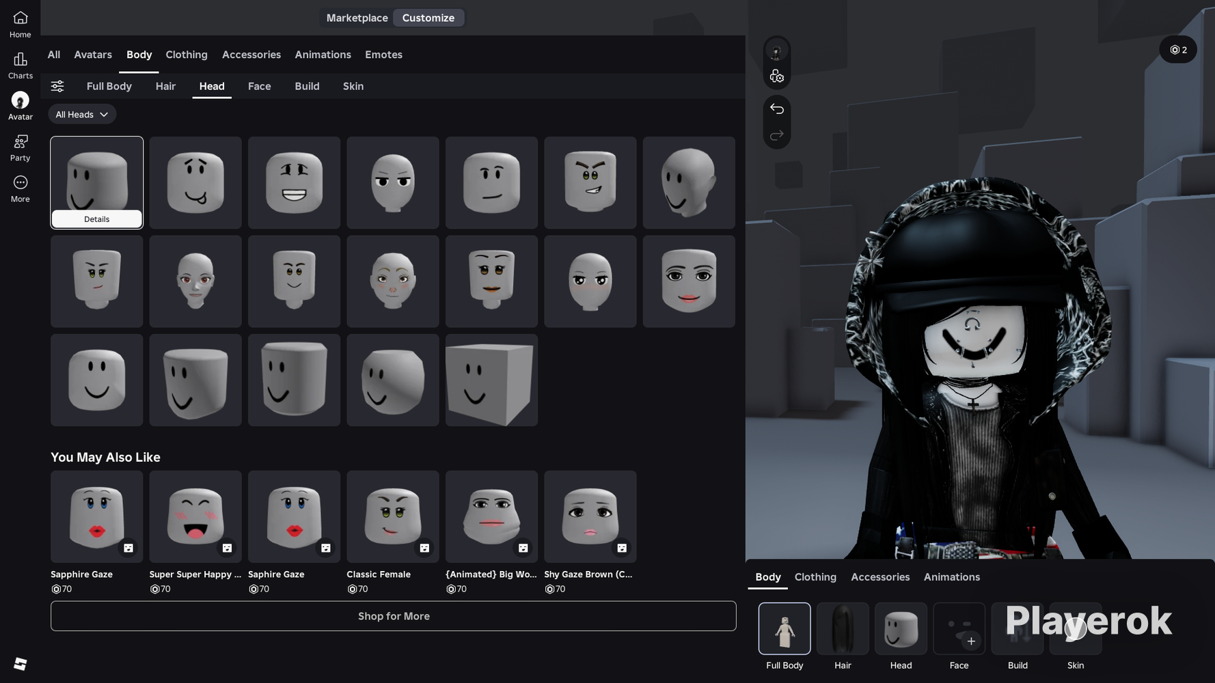Select the Skin subtab
Image resolution: width=1215 pixels, height=683 pixels.
coord(353,86)
